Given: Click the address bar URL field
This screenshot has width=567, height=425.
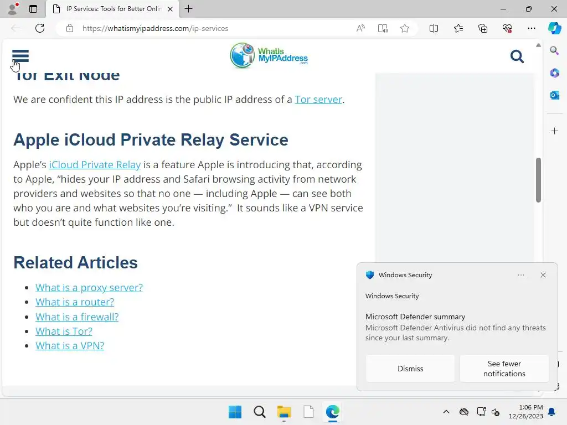Looking at the screenshot, I should pyautogui.click(x=155, y=28).
